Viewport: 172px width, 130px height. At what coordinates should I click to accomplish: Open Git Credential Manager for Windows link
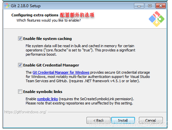[x=61, y=72]
